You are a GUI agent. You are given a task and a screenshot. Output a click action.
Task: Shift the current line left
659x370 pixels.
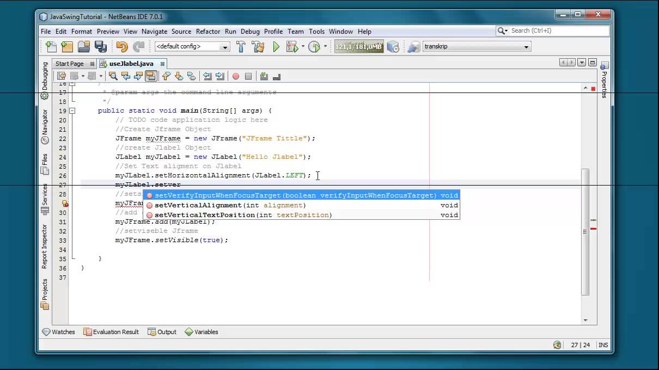pos(208,76)
